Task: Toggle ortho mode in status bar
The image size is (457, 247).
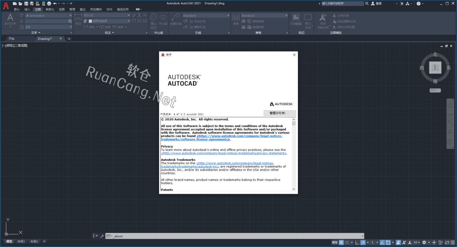Action: (356, 242)
